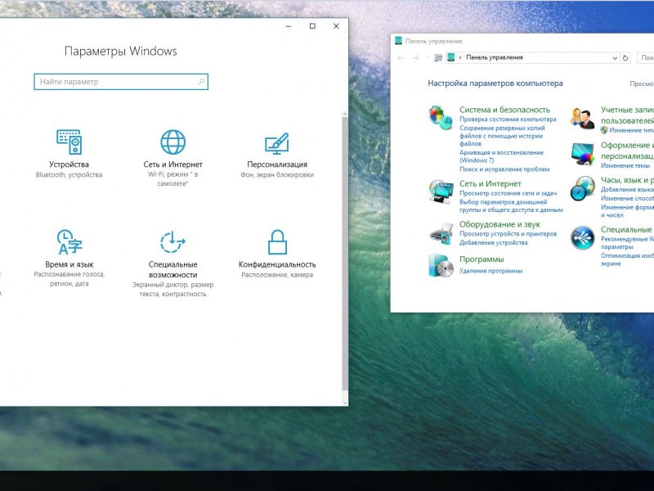Open Персонализация icon in Settings
This screenshot has height=491, width=654.
point(277,142)
